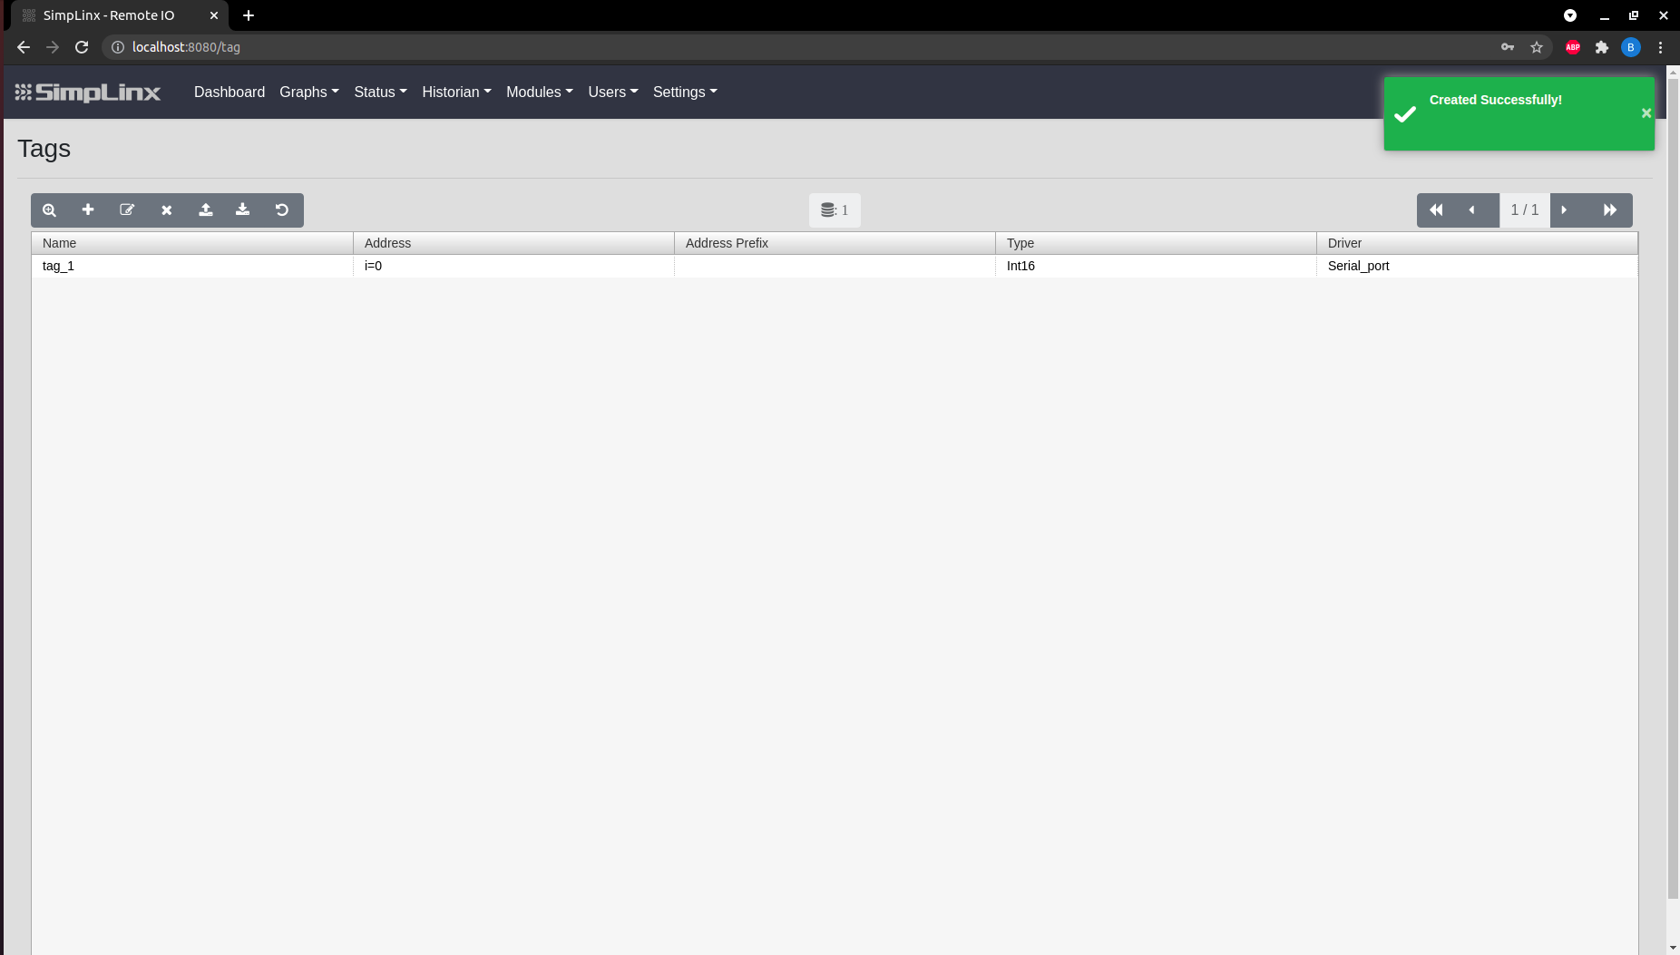Add a new tag with plus icon
The height and width of the screenshot is (955, 1680).
coord(88,210)
